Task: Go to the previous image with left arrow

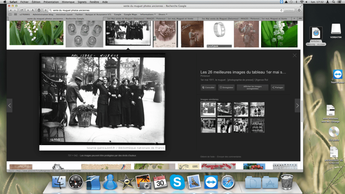Action: [10, 105]
